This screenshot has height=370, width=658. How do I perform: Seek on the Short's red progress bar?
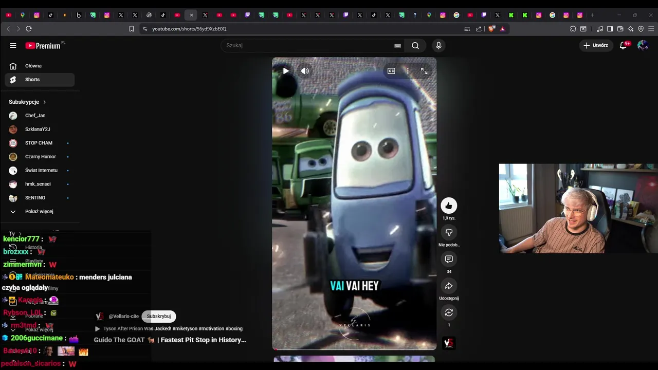pos(354,349)
